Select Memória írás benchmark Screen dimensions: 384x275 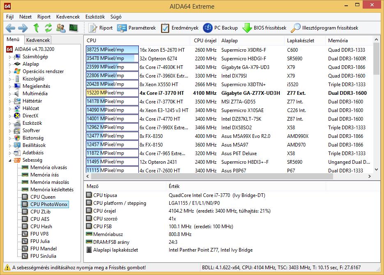point(45,175)
